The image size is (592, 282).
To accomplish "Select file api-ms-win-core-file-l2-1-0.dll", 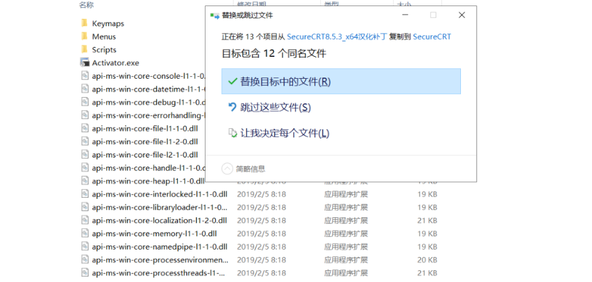I will coord(145,155).
